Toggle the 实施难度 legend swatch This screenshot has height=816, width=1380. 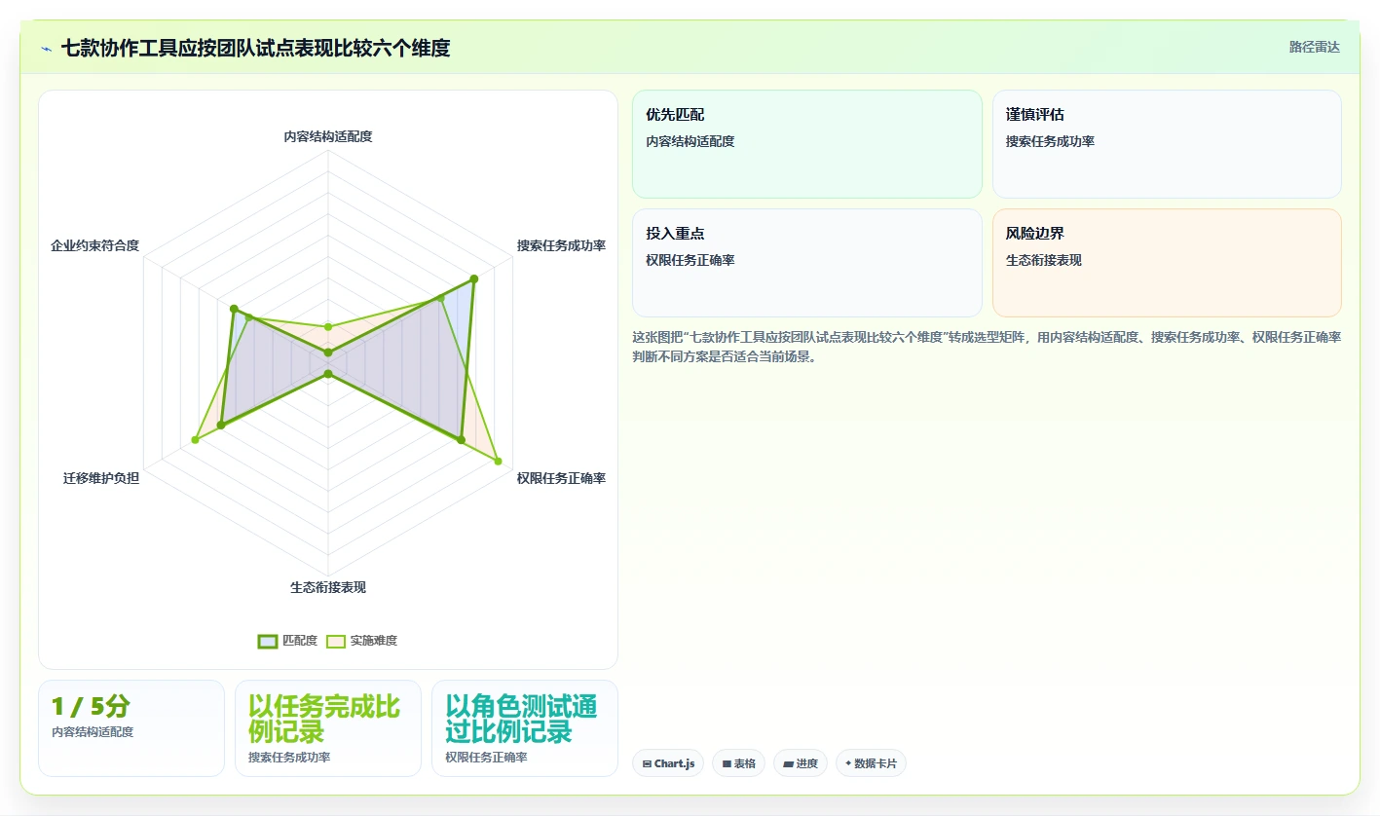pos(336,641)
